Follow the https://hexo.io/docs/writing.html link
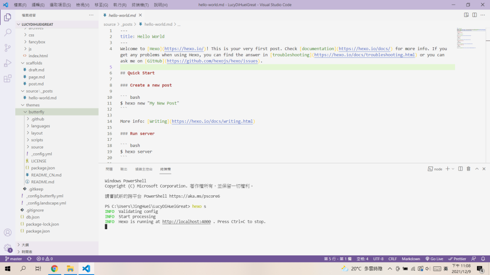 pos(212,121)
